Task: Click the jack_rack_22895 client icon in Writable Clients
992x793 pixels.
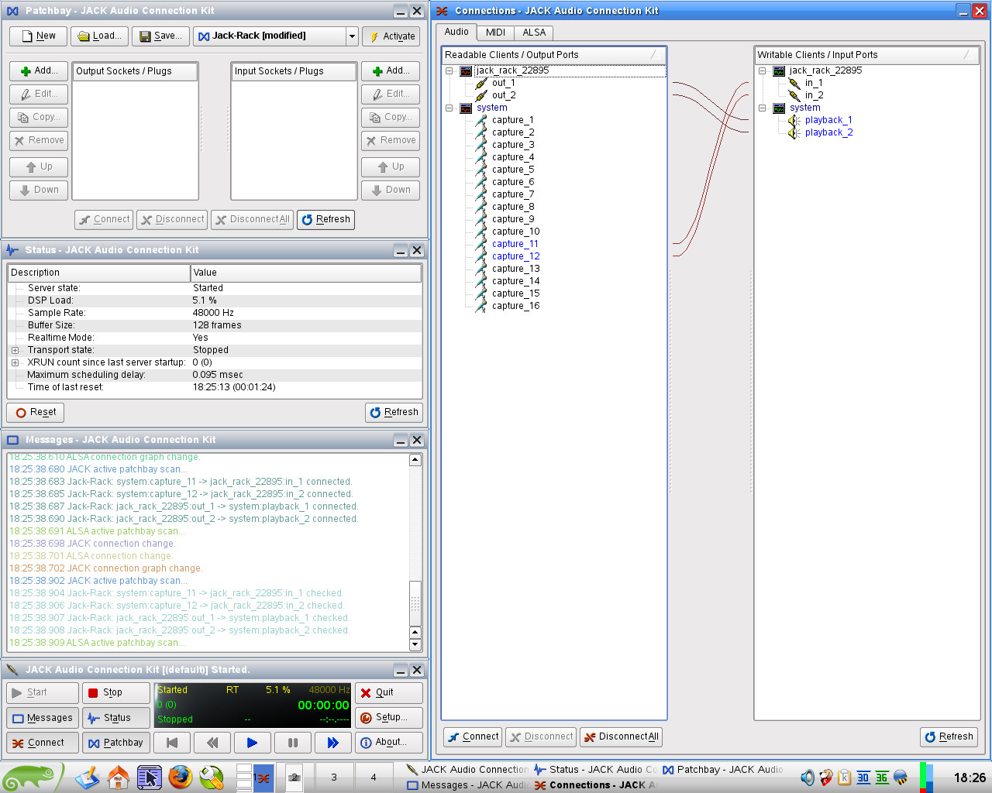Action: 779,70
